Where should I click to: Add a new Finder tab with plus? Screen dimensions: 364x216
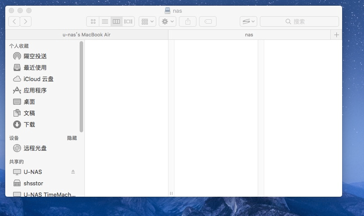[x=336, y=35]
